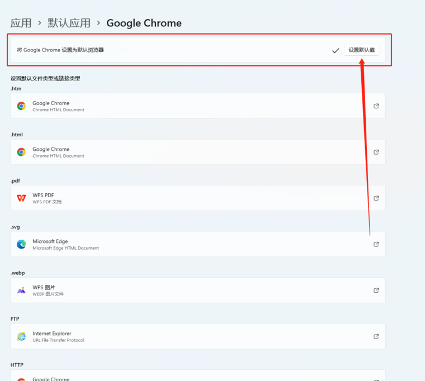
Task: Go back to 应用 in the breadcrumb
Action: (x=21, y=23)
